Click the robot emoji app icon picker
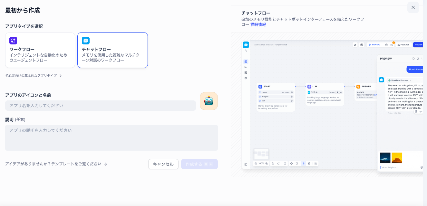The height and width of the screenshot is (206, 427). coord(209,101)
